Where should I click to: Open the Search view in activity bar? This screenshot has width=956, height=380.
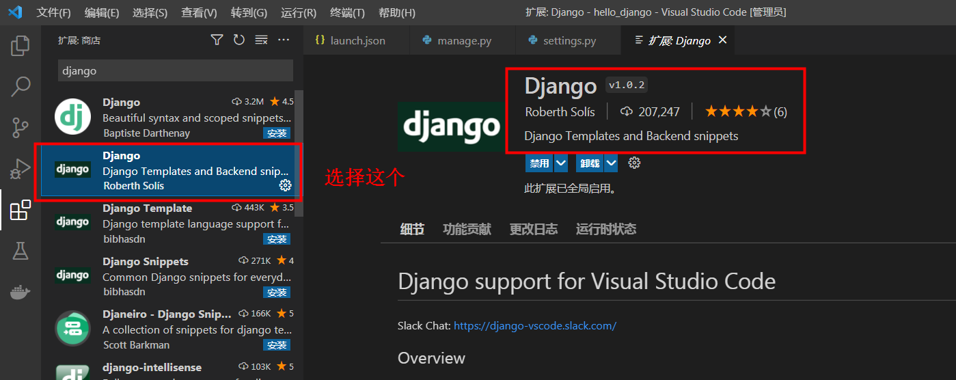pyautogui.click(x=21, y=87)
